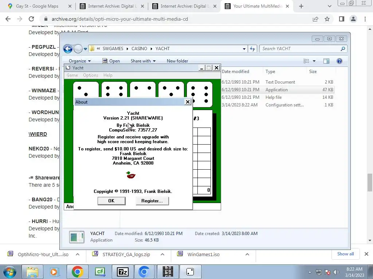The height and width of the screenshot is (279, 373).
Task: Open the Options menu in Yacht
Action: (91, 75)
